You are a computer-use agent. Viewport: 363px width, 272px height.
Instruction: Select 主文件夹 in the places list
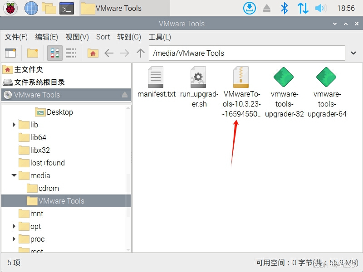click(x=66, y=70)
